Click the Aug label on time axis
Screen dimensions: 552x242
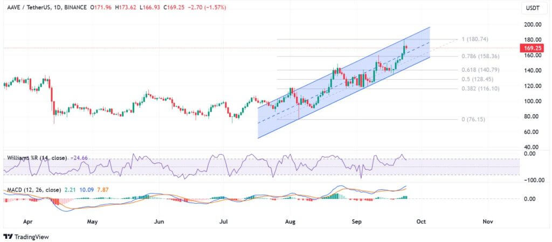289,222
